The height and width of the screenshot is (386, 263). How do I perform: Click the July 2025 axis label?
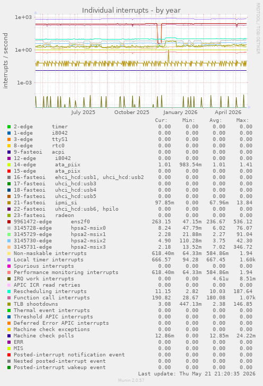click(83, 112)
